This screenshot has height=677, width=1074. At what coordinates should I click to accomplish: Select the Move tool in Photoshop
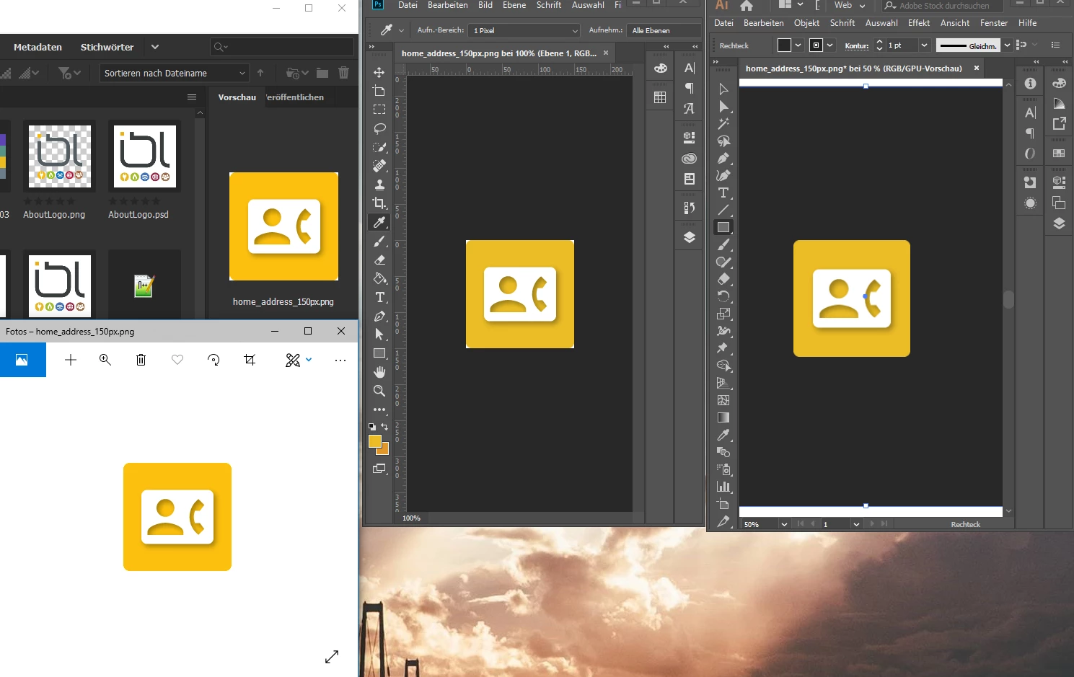click(x=379, y=72)
